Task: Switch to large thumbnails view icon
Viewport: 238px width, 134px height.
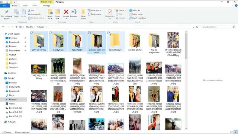Action: pos(235,132)
